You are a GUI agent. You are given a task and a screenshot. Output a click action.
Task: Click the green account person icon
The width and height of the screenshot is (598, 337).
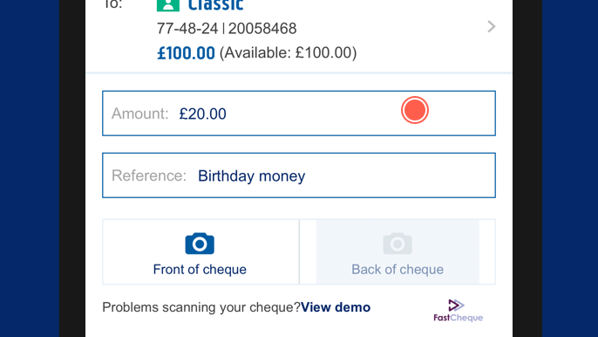pyautogui.click(x=168, y=5)
